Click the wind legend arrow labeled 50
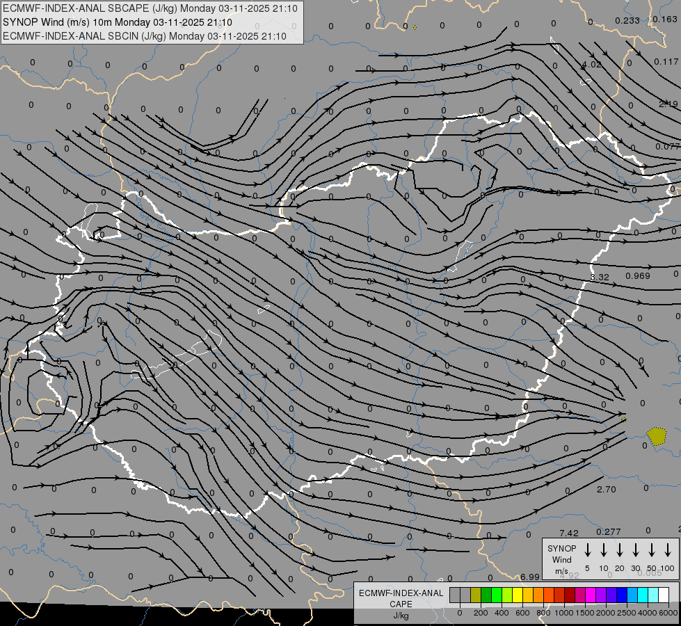This screenshot has height=626, width=681. point(652,550)
